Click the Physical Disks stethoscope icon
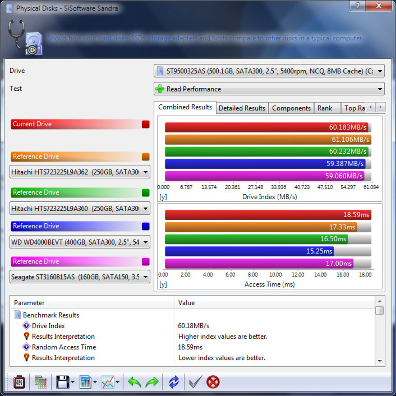The height and width of the screenshot is (396, 396). click(25, 37)
